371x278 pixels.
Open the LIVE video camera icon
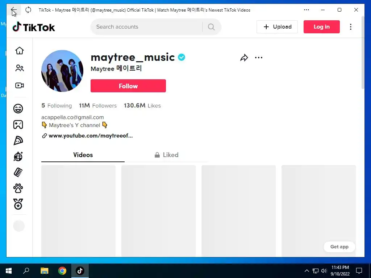click(x=20, y=85)
